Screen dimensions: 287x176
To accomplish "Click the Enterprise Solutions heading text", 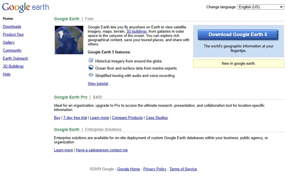I will click(x=103, y=129).
